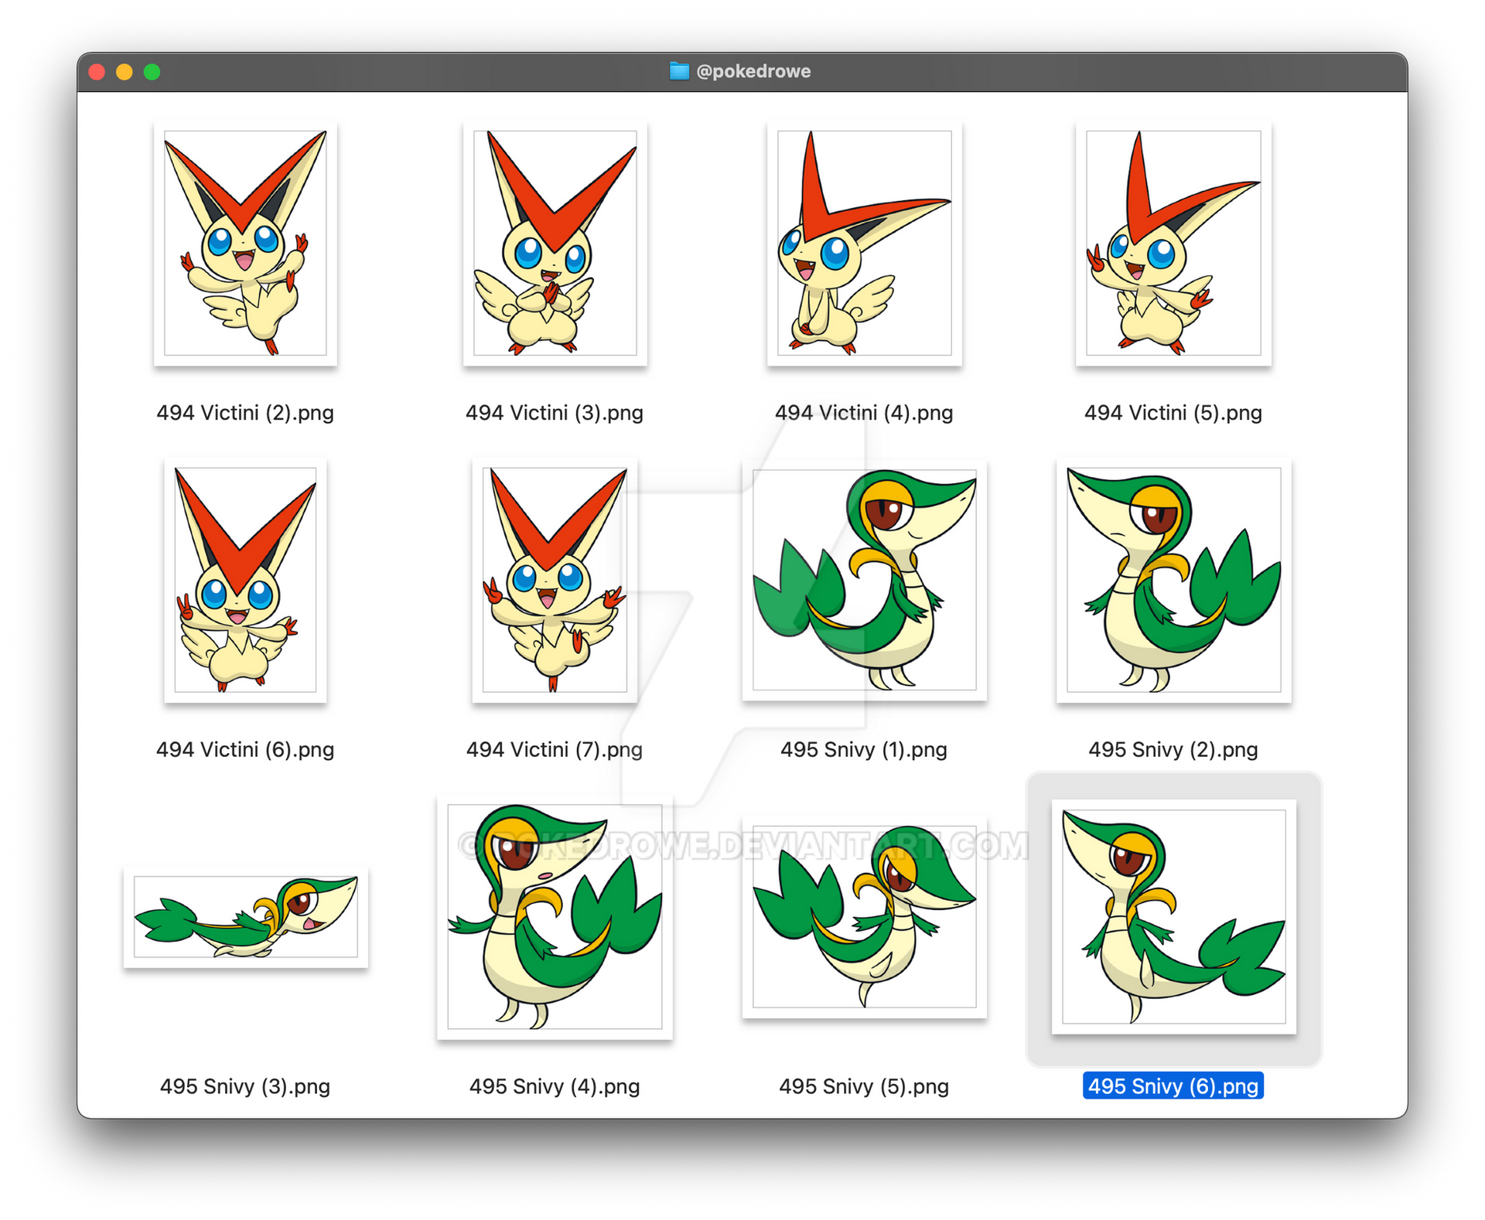
Task: Click the file name '494 Victini (7).png'
Action: 555,750
